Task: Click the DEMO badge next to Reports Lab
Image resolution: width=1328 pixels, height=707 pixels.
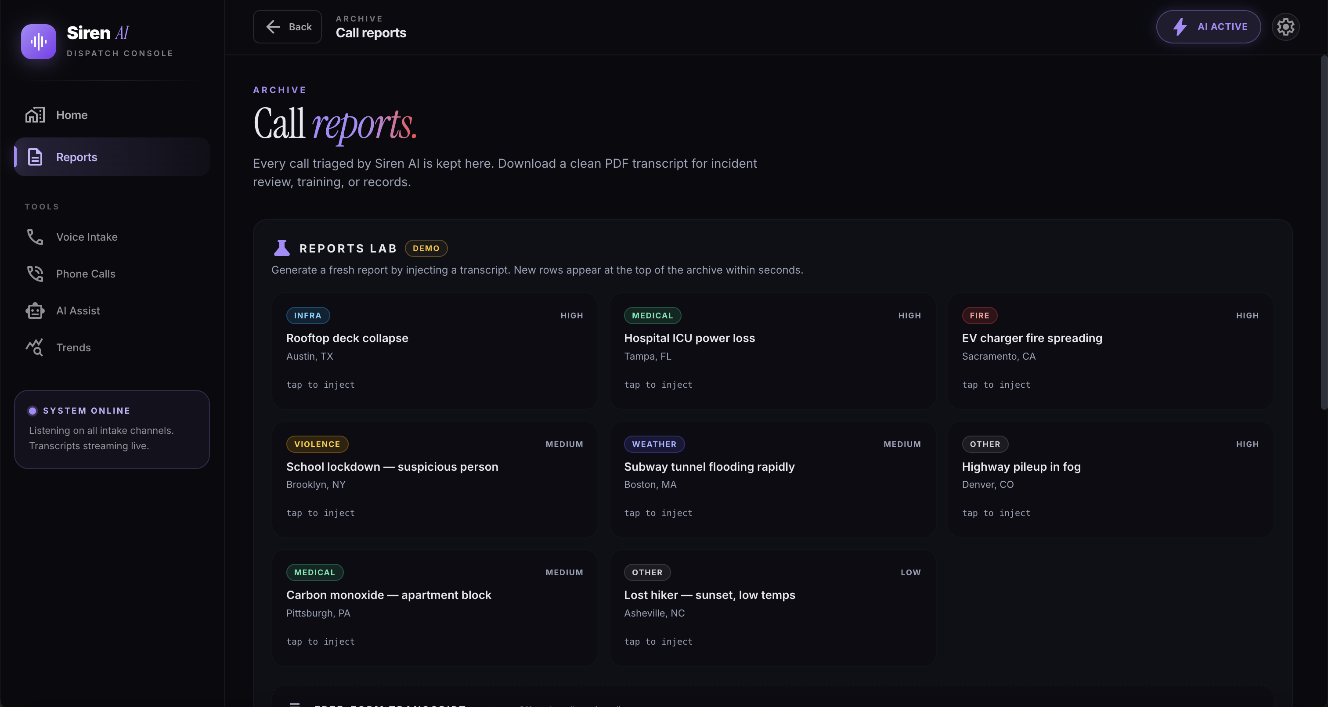Action: pyautogui.click(x=426, y=248)
